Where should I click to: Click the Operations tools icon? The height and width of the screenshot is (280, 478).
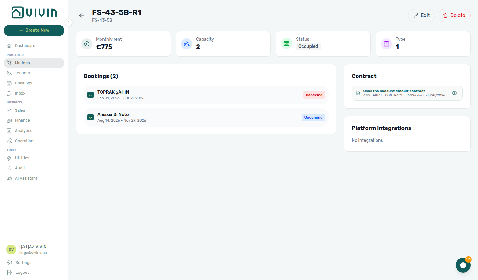9,141
